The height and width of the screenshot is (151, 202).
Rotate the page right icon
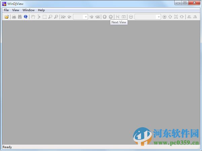point(195,17)
